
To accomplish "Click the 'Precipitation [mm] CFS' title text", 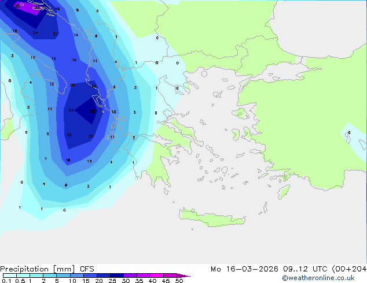I will click(x=47, y=269).
